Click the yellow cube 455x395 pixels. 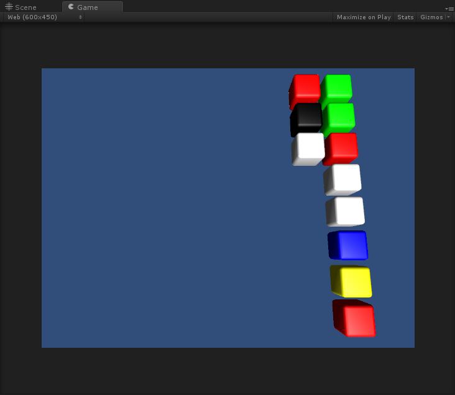point(351,281)
